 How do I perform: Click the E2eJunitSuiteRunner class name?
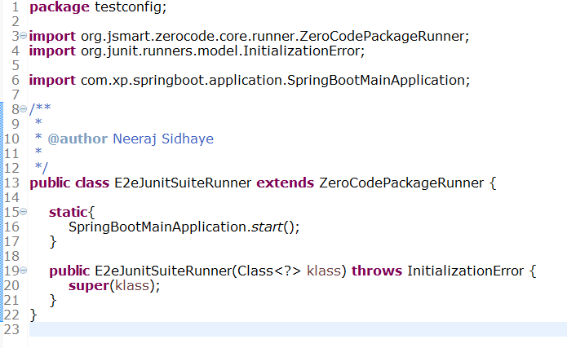point(183,183)
